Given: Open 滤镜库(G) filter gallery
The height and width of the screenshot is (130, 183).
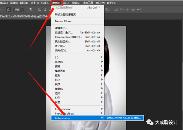Looking at the screenshot, I should click(x=78, y=28).
